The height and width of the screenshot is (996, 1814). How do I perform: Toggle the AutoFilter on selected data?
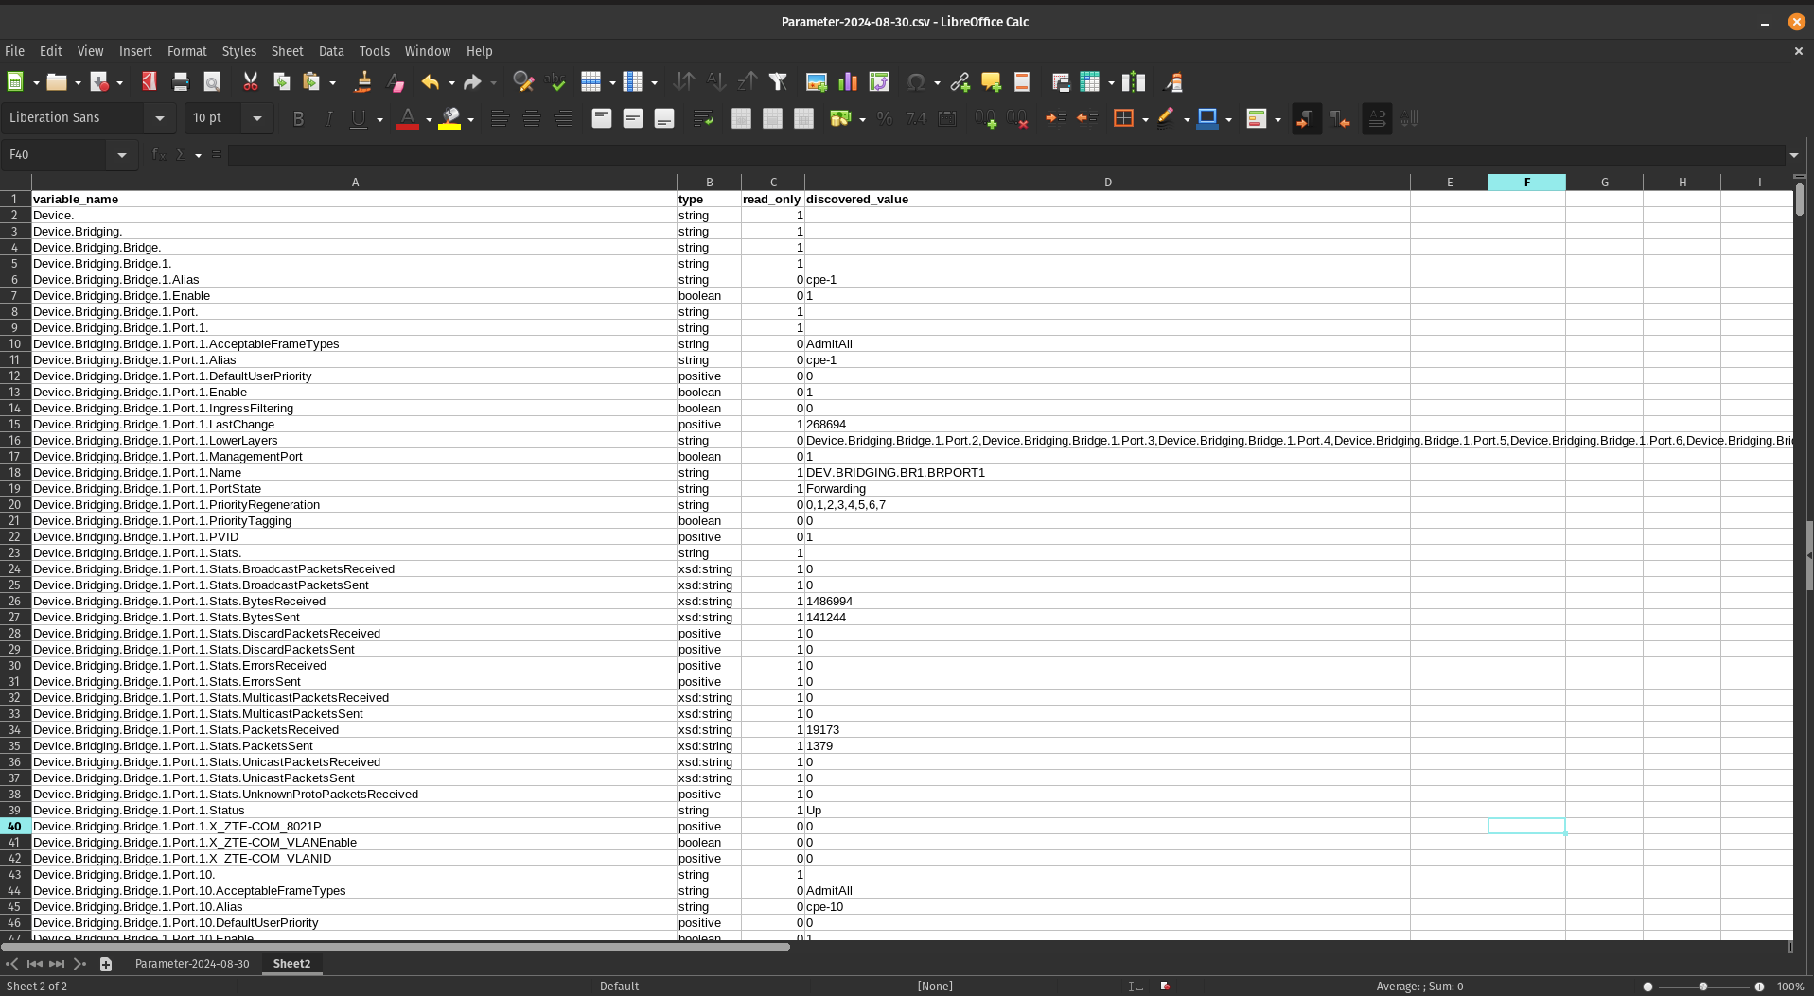click(779, 82)
